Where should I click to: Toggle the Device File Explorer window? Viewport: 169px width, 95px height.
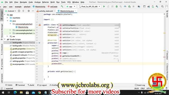point(167,72)
